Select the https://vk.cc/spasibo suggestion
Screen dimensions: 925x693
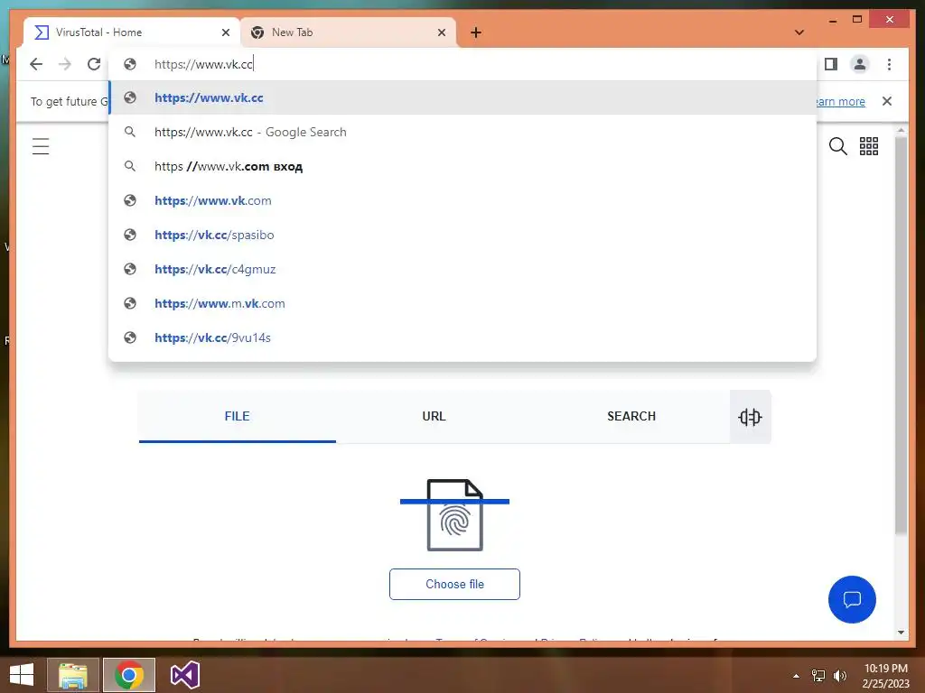click(x=462, y=235)
